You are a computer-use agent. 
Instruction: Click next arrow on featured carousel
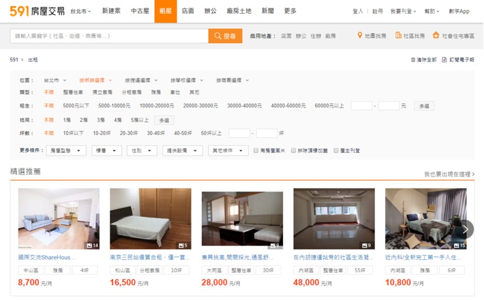pyautogui.click(x=465, y=229)
